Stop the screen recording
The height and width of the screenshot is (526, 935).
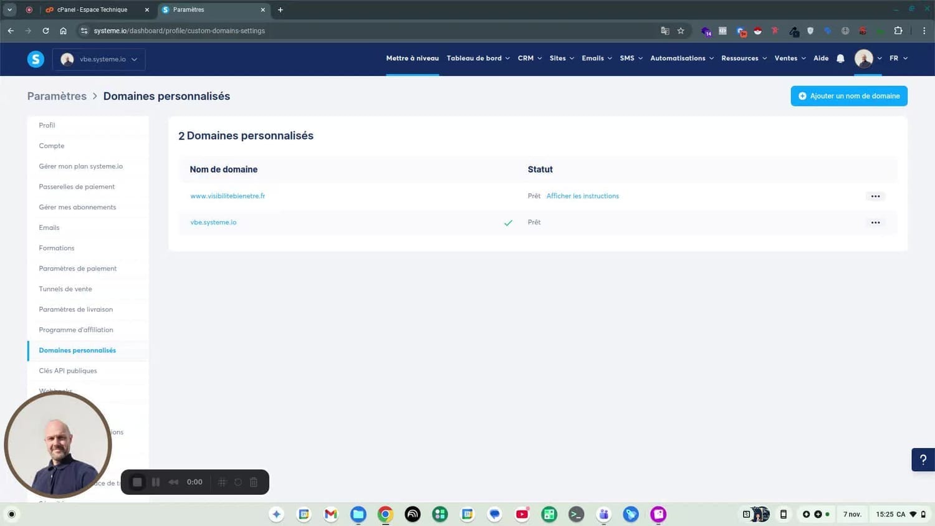coord(137,482)
